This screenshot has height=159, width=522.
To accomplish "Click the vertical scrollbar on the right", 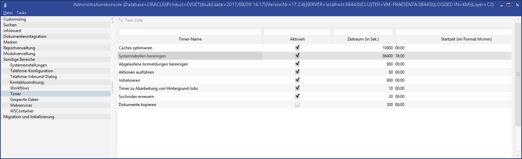I will pos(518,74).
